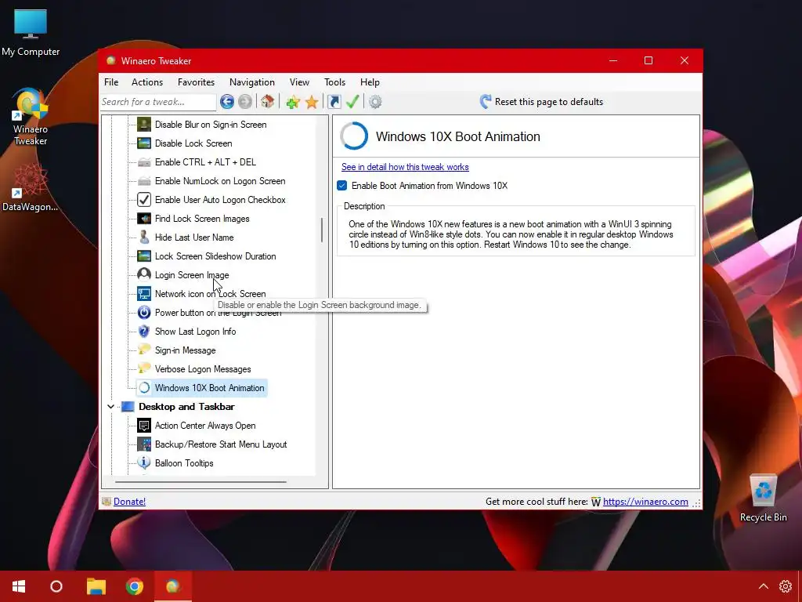The height and width of the screenshot is (602, 802).
Task: Open Google Chrome from the taskbar
Action: 135,586
